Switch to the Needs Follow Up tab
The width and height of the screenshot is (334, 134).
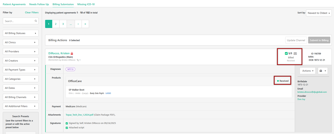click(39, 4)
